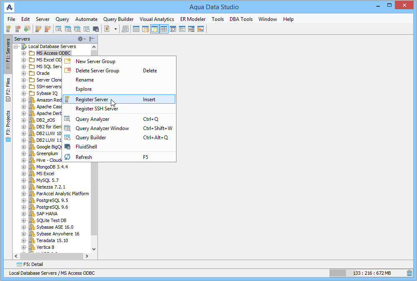Choose Rename in the context menu

[x=119, y=80]
